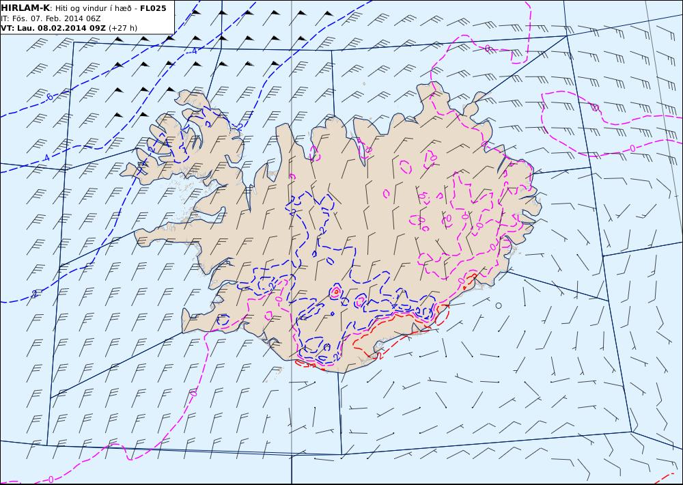Click the '(+27 h)' forecast offset text
This screenshot has height=485, width=683.
pos(122,28)
